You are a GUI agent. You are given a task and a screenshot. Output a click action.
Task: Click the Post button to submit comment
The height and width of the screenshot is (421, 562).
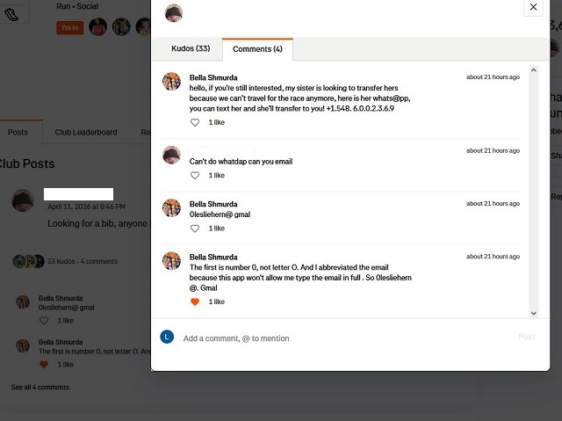pos(527,337)
